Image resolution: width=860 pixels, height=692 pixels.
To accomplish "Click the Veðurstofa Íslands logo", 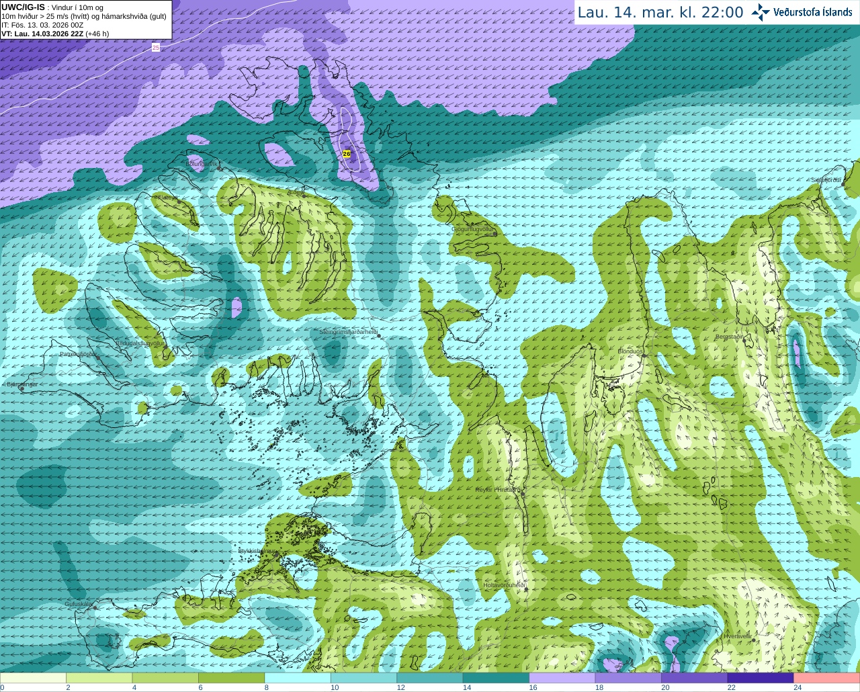I will click(x=802, y=12).
